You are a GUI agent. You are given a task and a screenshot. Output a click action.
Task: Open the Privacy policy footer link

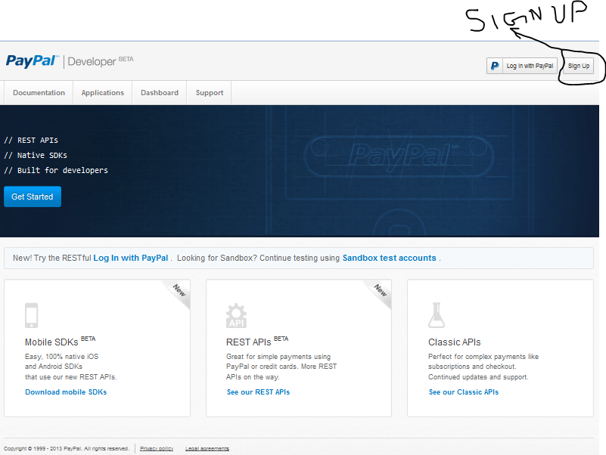pos(157,448)
